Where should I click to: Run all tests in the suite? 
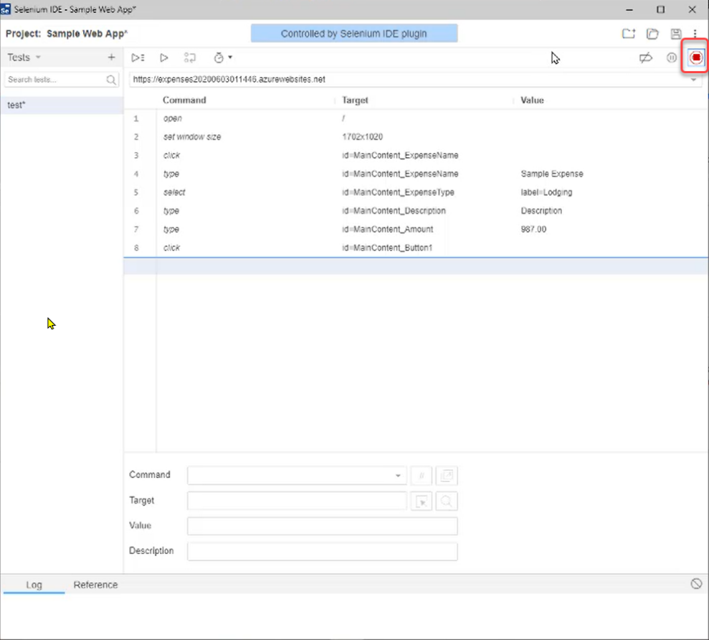[x=138, y=57]
